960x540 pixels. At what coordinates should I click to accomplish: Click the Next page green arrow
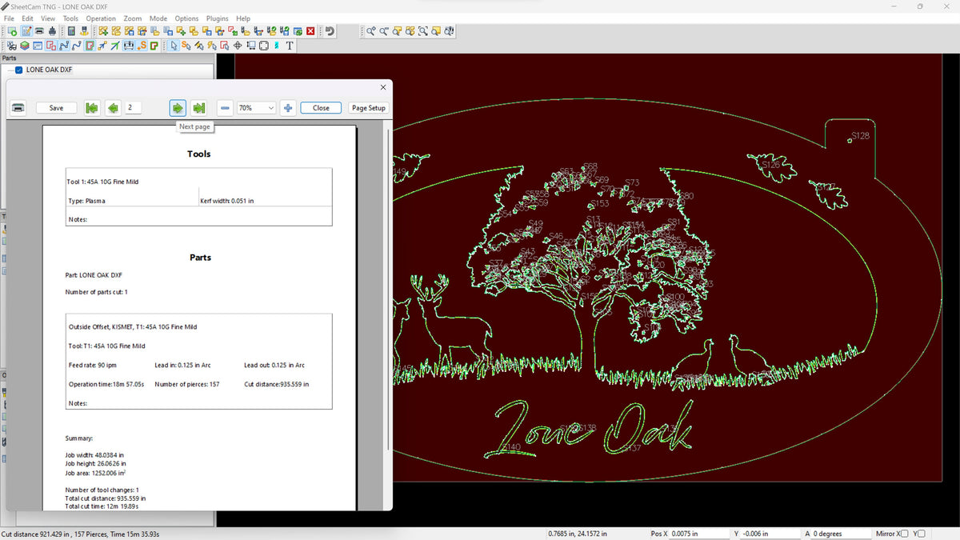pyautogui.click(x=178, y=107)
